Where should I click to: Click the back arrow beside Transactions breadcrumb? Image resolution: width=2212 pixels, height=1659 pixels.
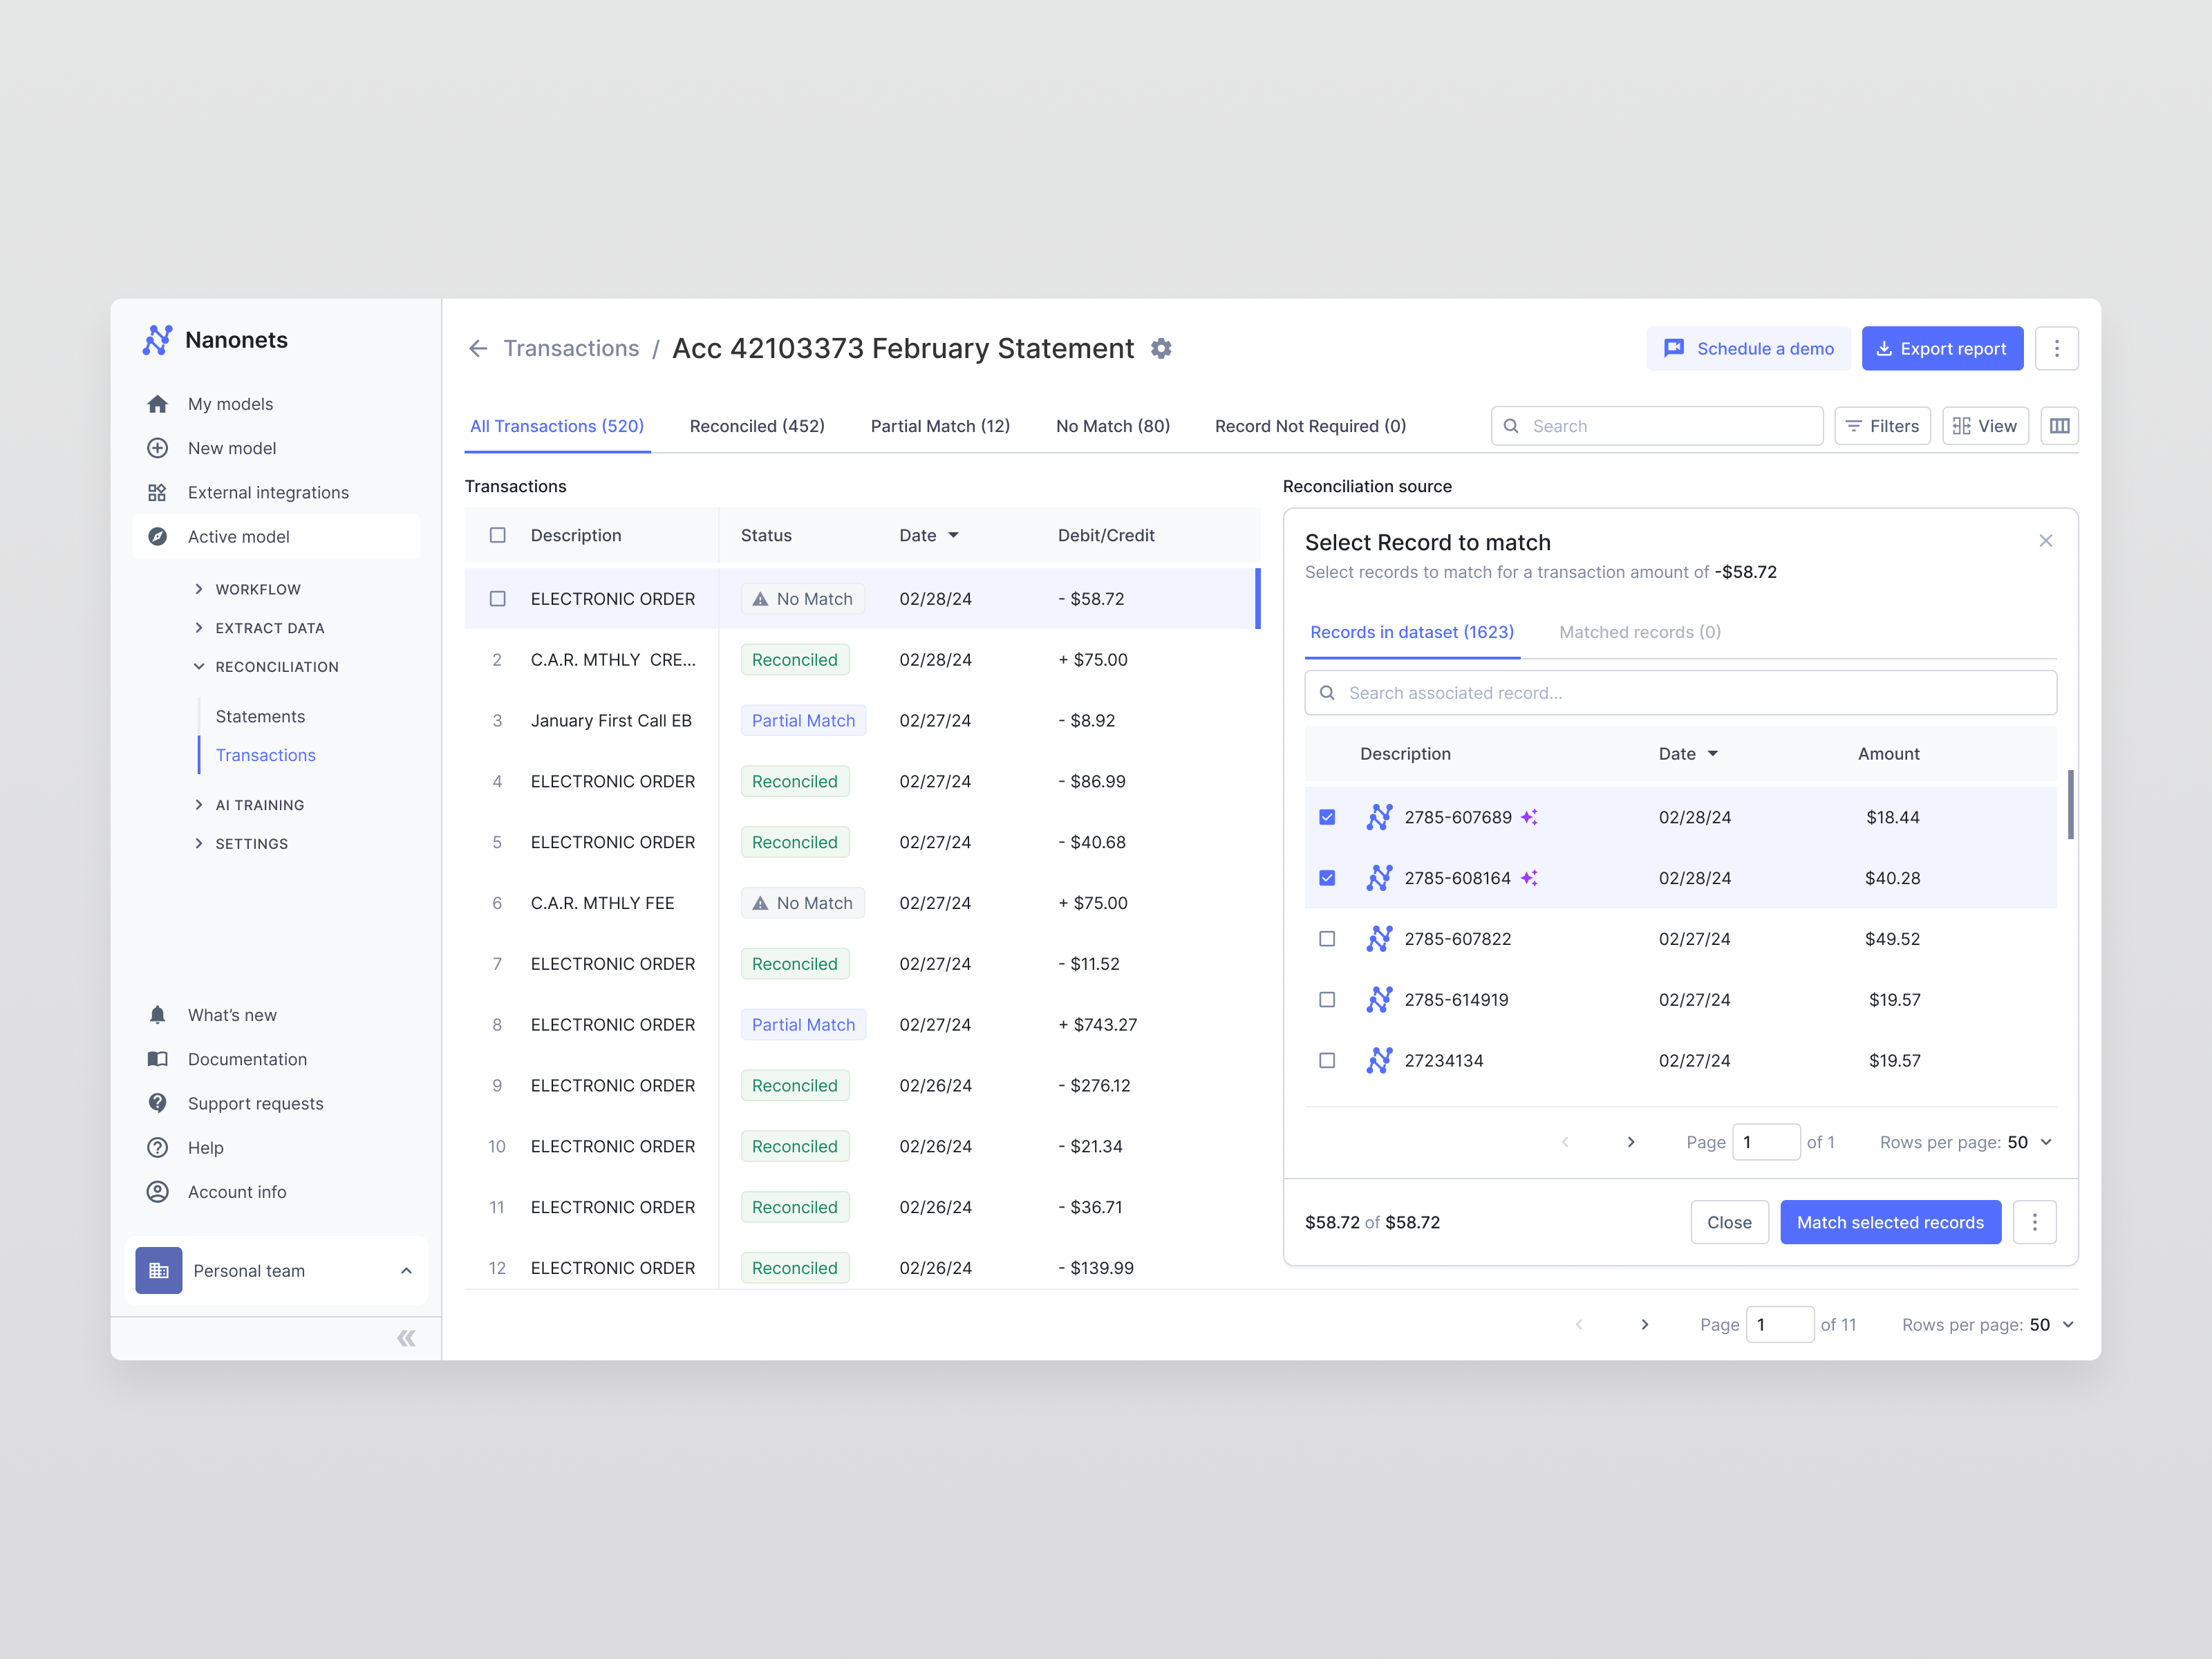(x=479, y=348)
